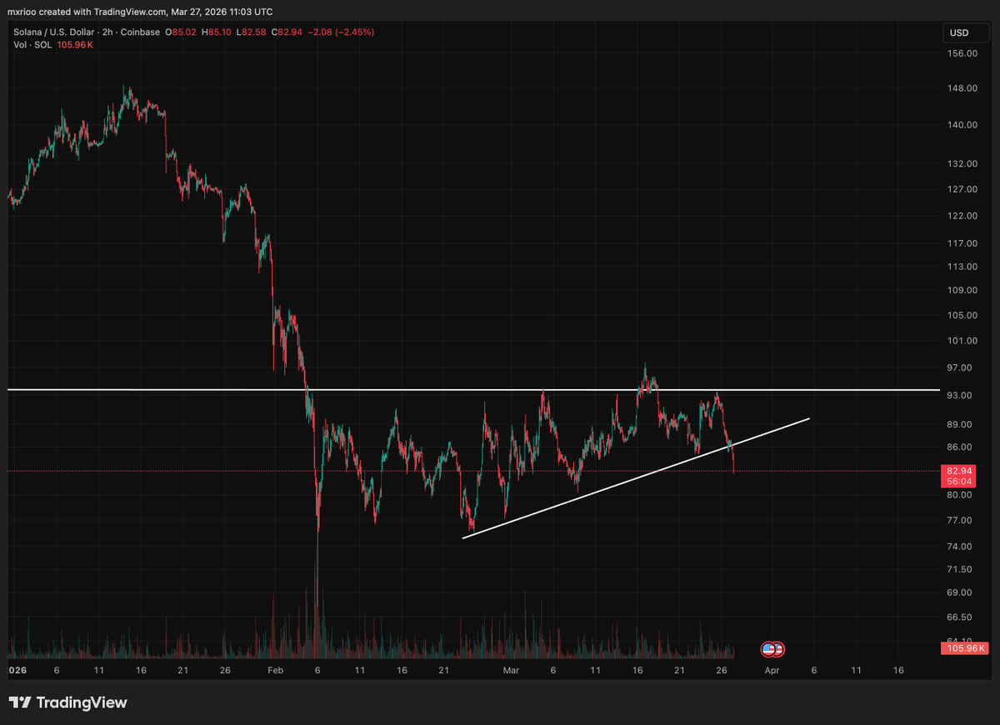Click the "−2.08 (−2.45%)" change value

tap(340, 32)
